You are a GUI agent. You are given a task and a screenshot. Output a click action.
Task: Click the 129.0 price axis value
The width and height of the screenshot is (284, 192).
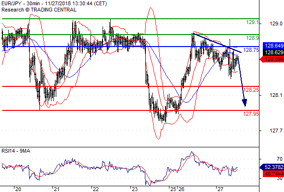[276, 24]
